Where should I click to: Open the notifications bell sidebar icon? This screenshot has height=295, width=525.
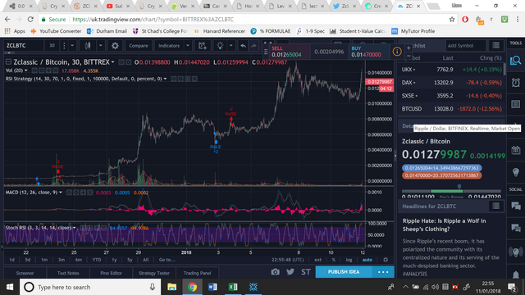coord(516,275)
